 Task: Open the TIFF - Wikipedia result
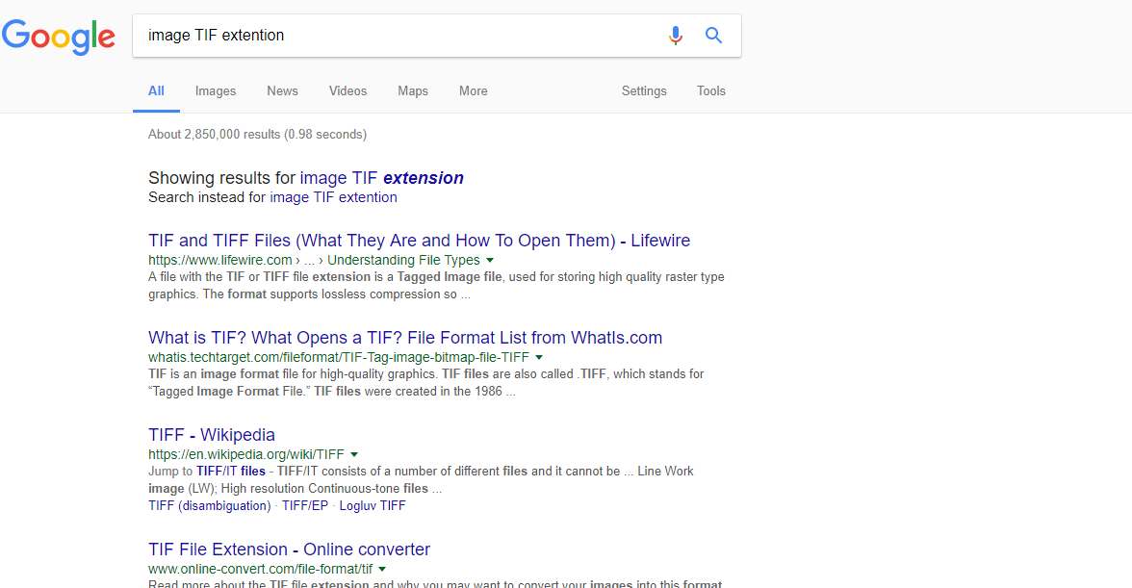coord(212,435)
